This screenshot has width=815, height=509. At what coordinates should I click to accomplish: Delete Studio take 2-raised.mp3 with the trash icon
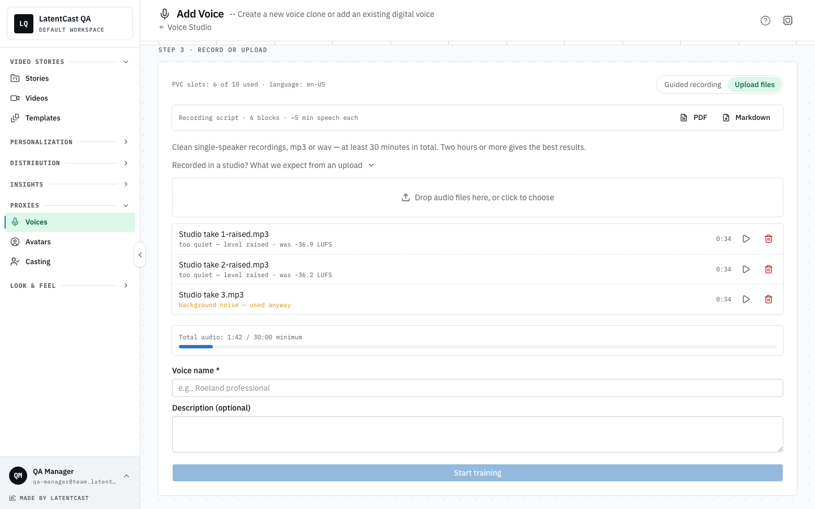coord(769,269)
